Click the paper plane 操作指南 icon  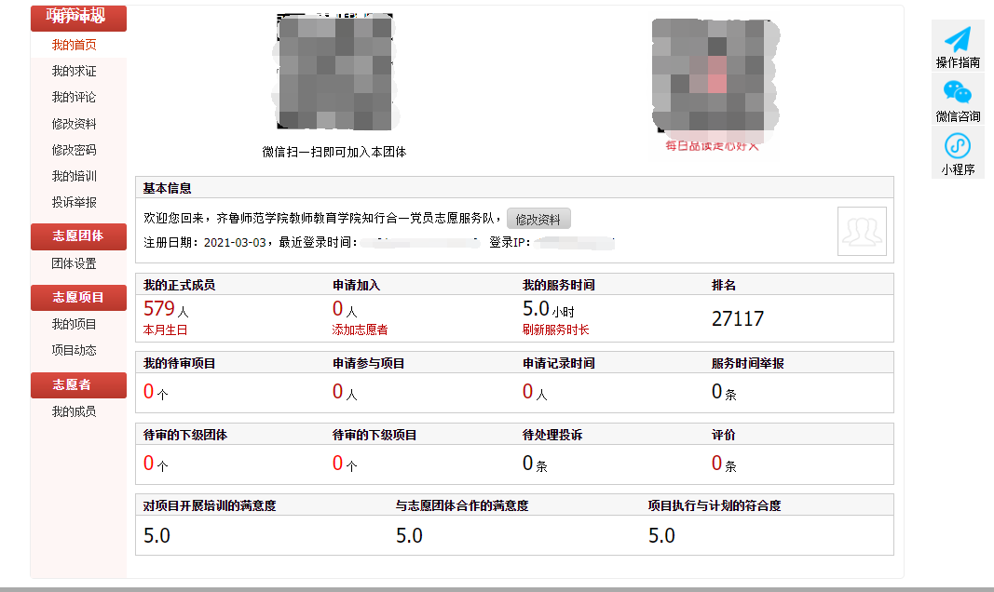click(x=958, y=39)
